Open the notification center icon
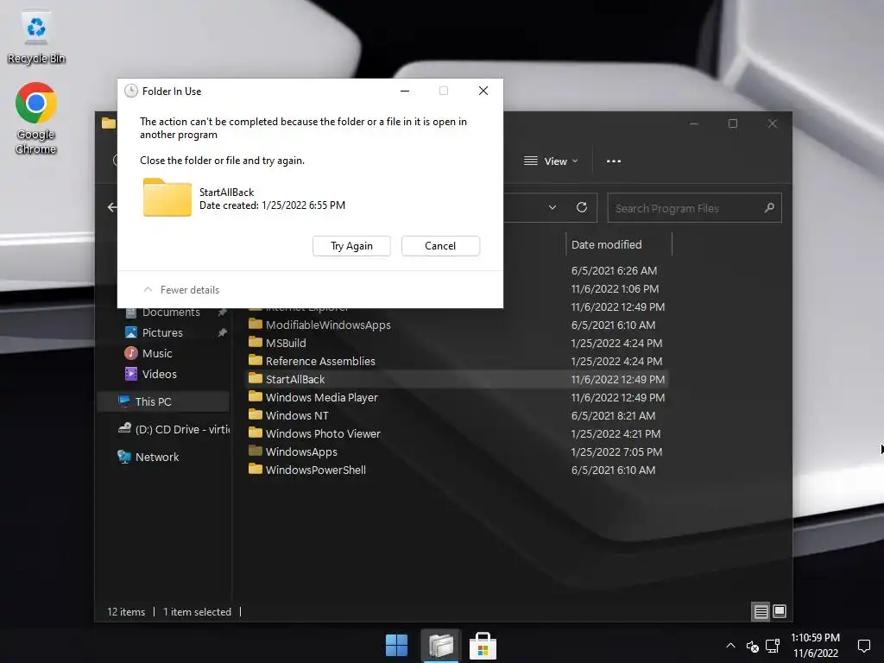 (863, 646)
